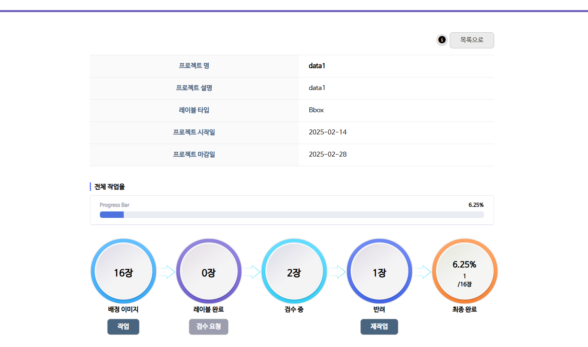Click the arrow between 2장 and 1장 circles
Viewport: 588px width, 347px height.
coord(337,272)
